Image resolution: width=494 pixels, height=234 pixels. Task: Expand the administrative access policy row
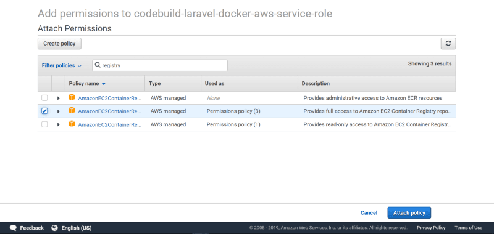pos(58,99)
